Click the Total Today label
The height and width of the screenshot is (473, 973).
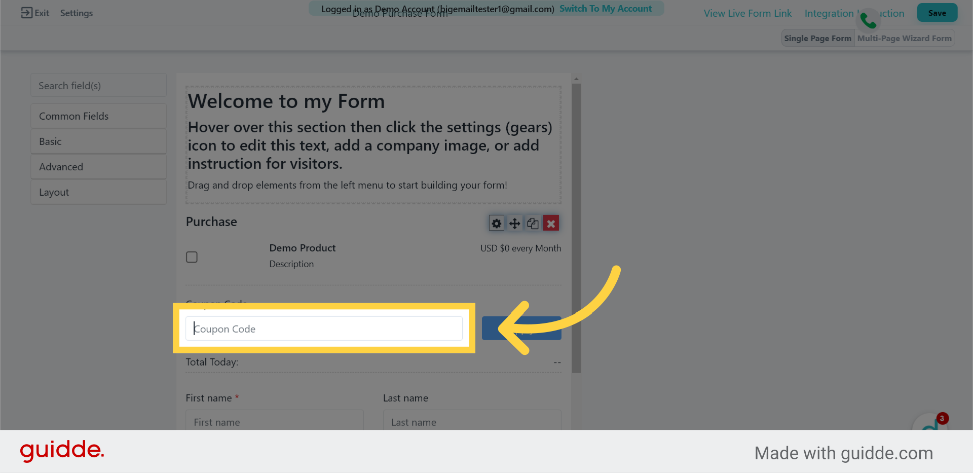tap(212, 362)
